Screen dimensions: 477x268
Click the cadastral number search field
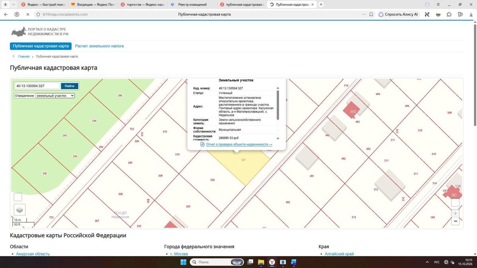pyautogui.click(x=37, y=86)
